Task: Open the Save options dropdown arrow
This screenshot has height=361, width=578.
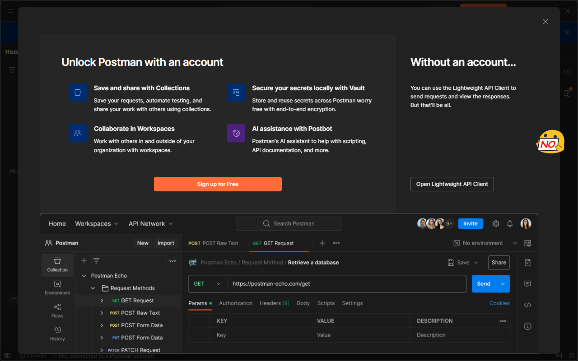Action: pos(476,263)
